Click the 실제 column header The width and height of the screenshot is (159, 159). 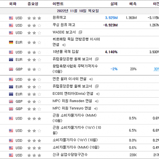pos(114,4)
